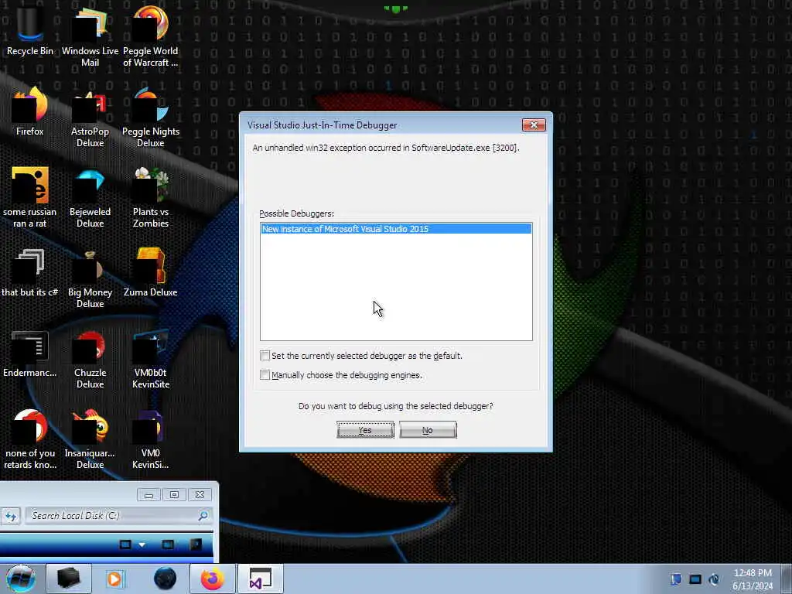Expand the view options arrow in Explorer

pyautogui.click(x=142, y=544)
